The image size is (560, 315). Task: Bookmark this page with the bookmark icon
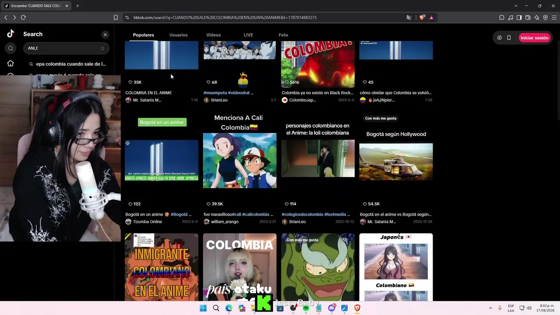pos(115,17)
